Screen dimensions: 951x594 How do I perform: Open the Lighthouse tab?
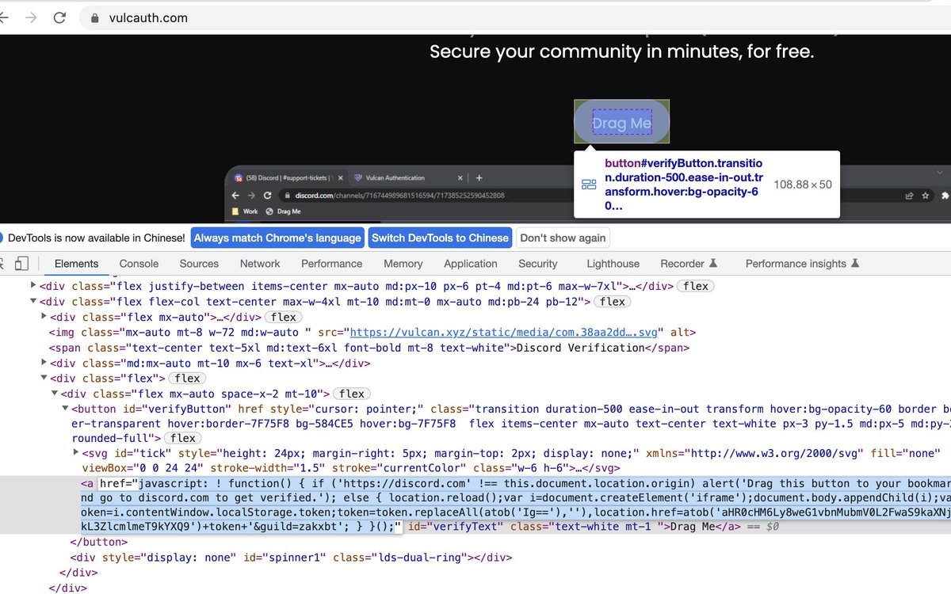[613, 264]
